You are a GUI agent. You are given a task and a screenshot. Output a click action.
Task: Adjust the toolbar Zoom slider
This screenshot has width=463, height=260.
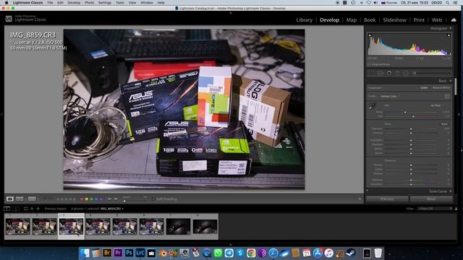124,201
